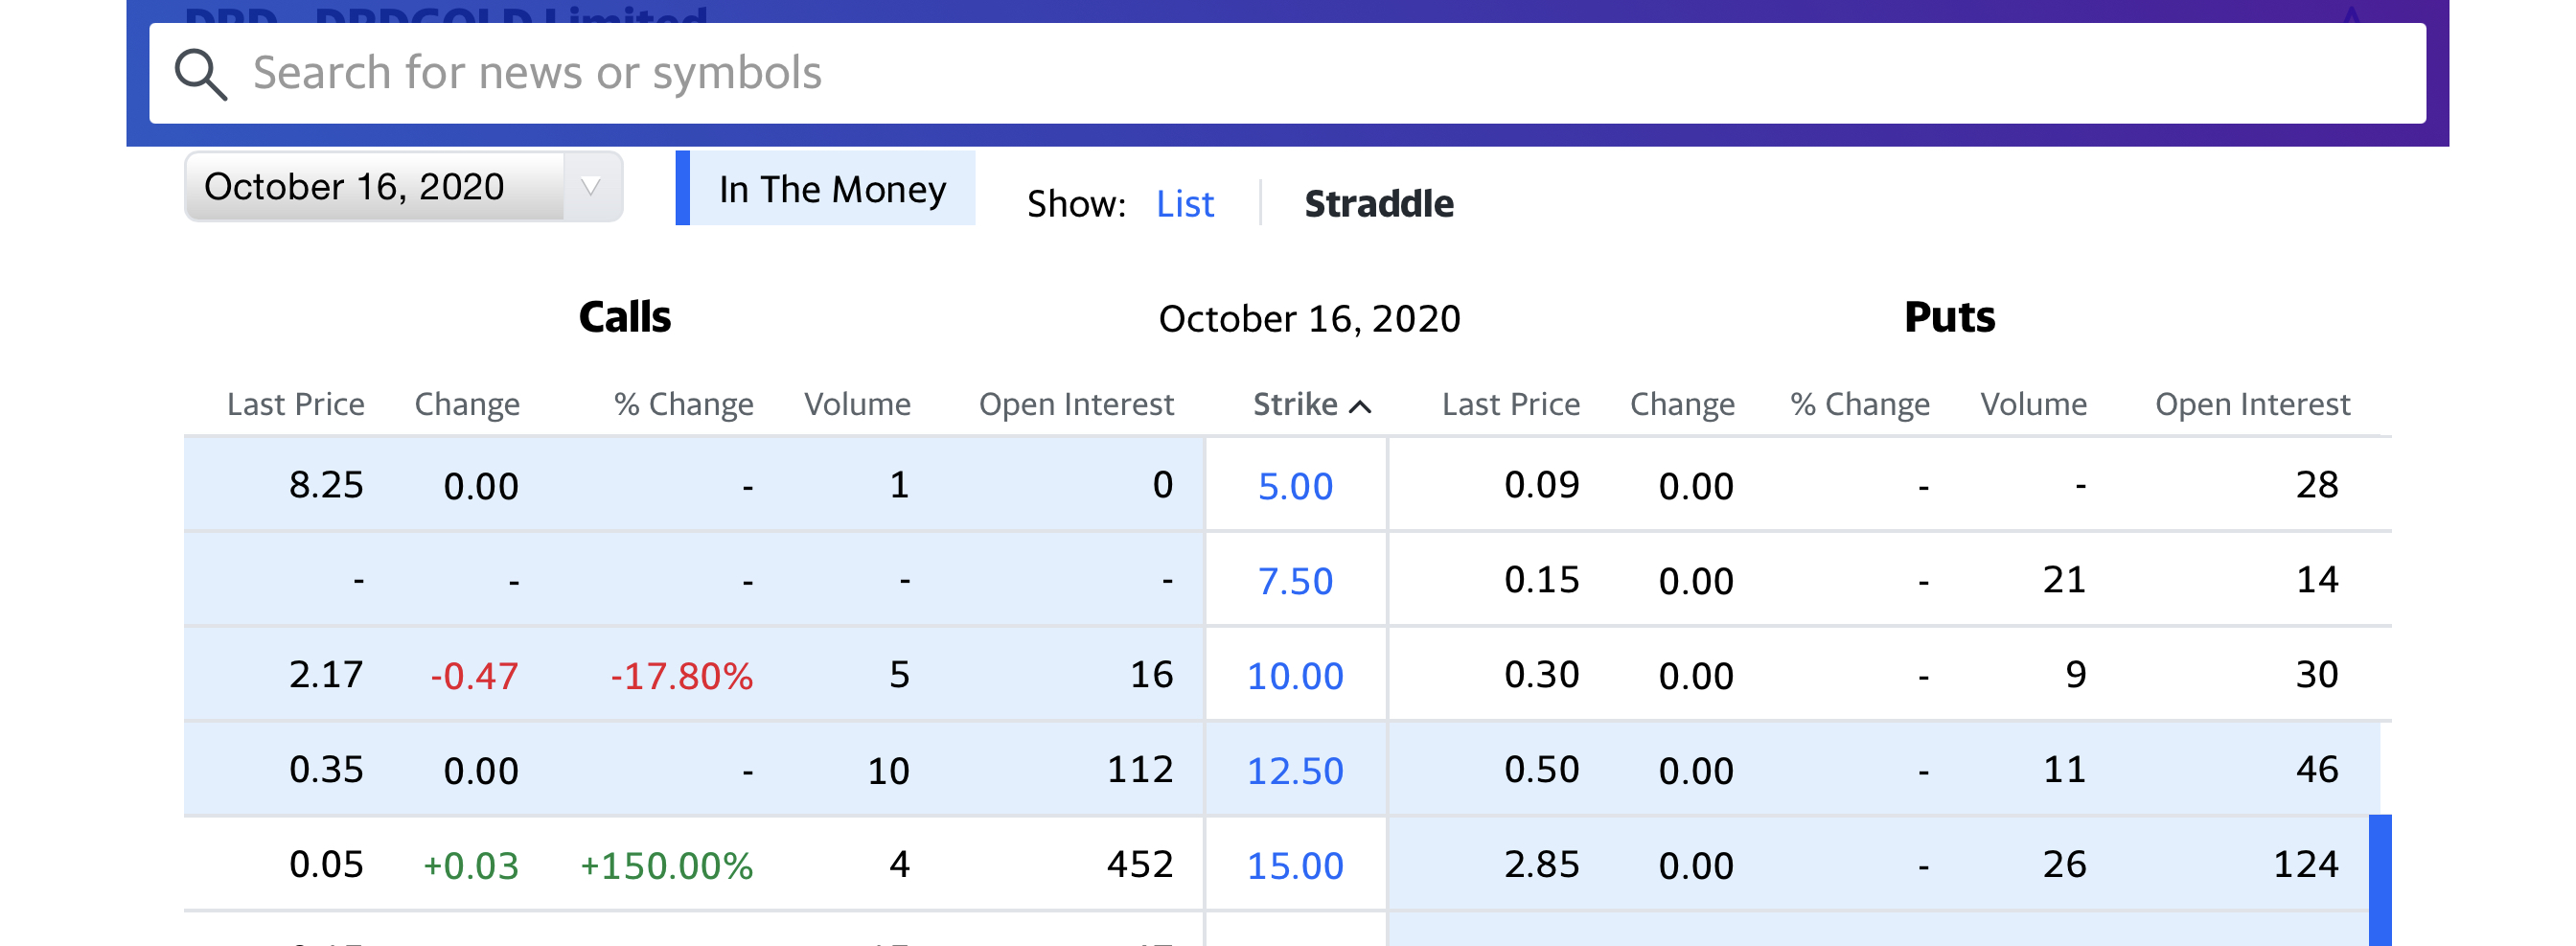Click the search magnifier icon
Image resolution: width=2576 pixels, height=946 pixels.
click(x=201, y=75)
